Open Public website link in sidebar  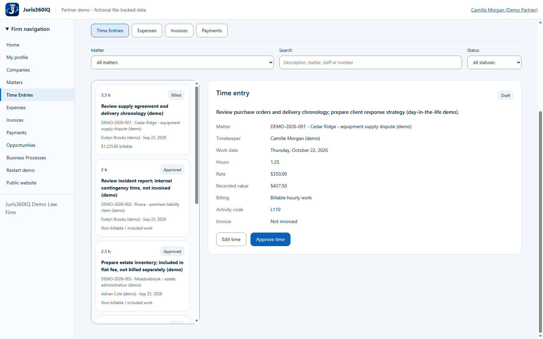[x=37, y=183]
